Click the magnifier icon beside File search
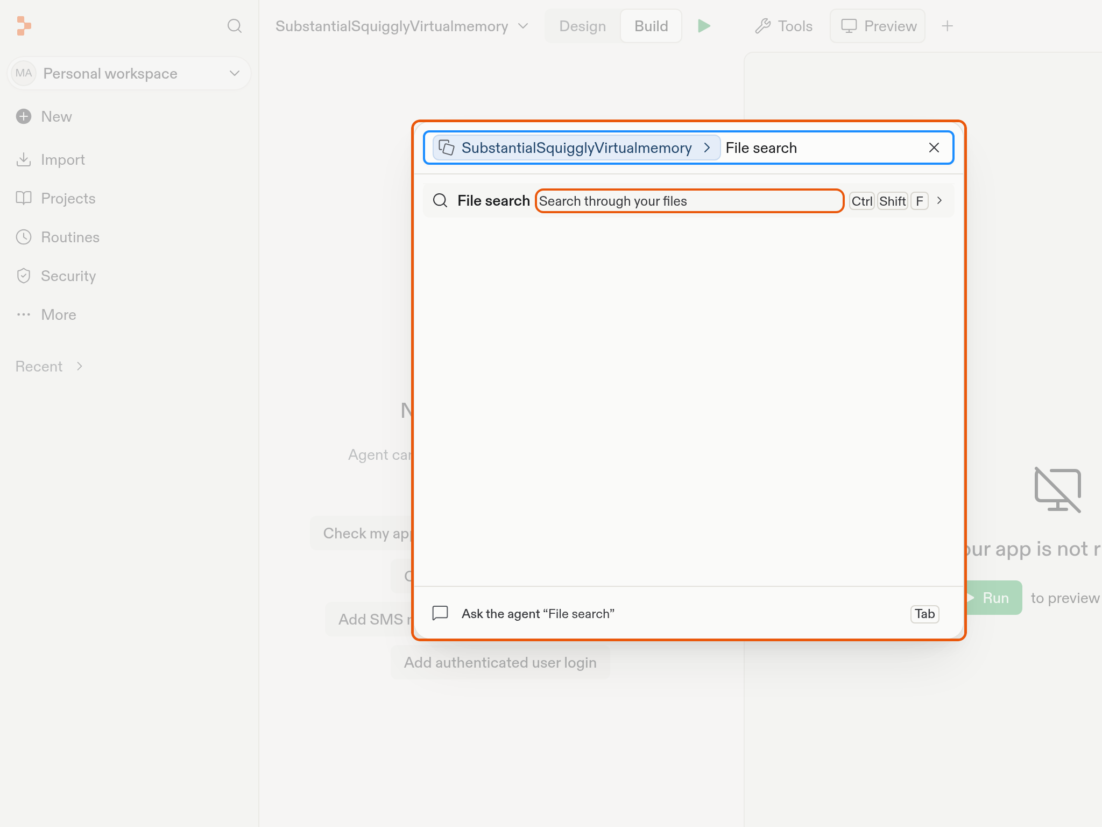The image size is (1102, 827). click(x=440, y=201)
